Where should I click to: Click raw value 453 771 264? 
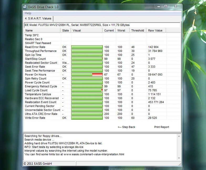[156, 102]
